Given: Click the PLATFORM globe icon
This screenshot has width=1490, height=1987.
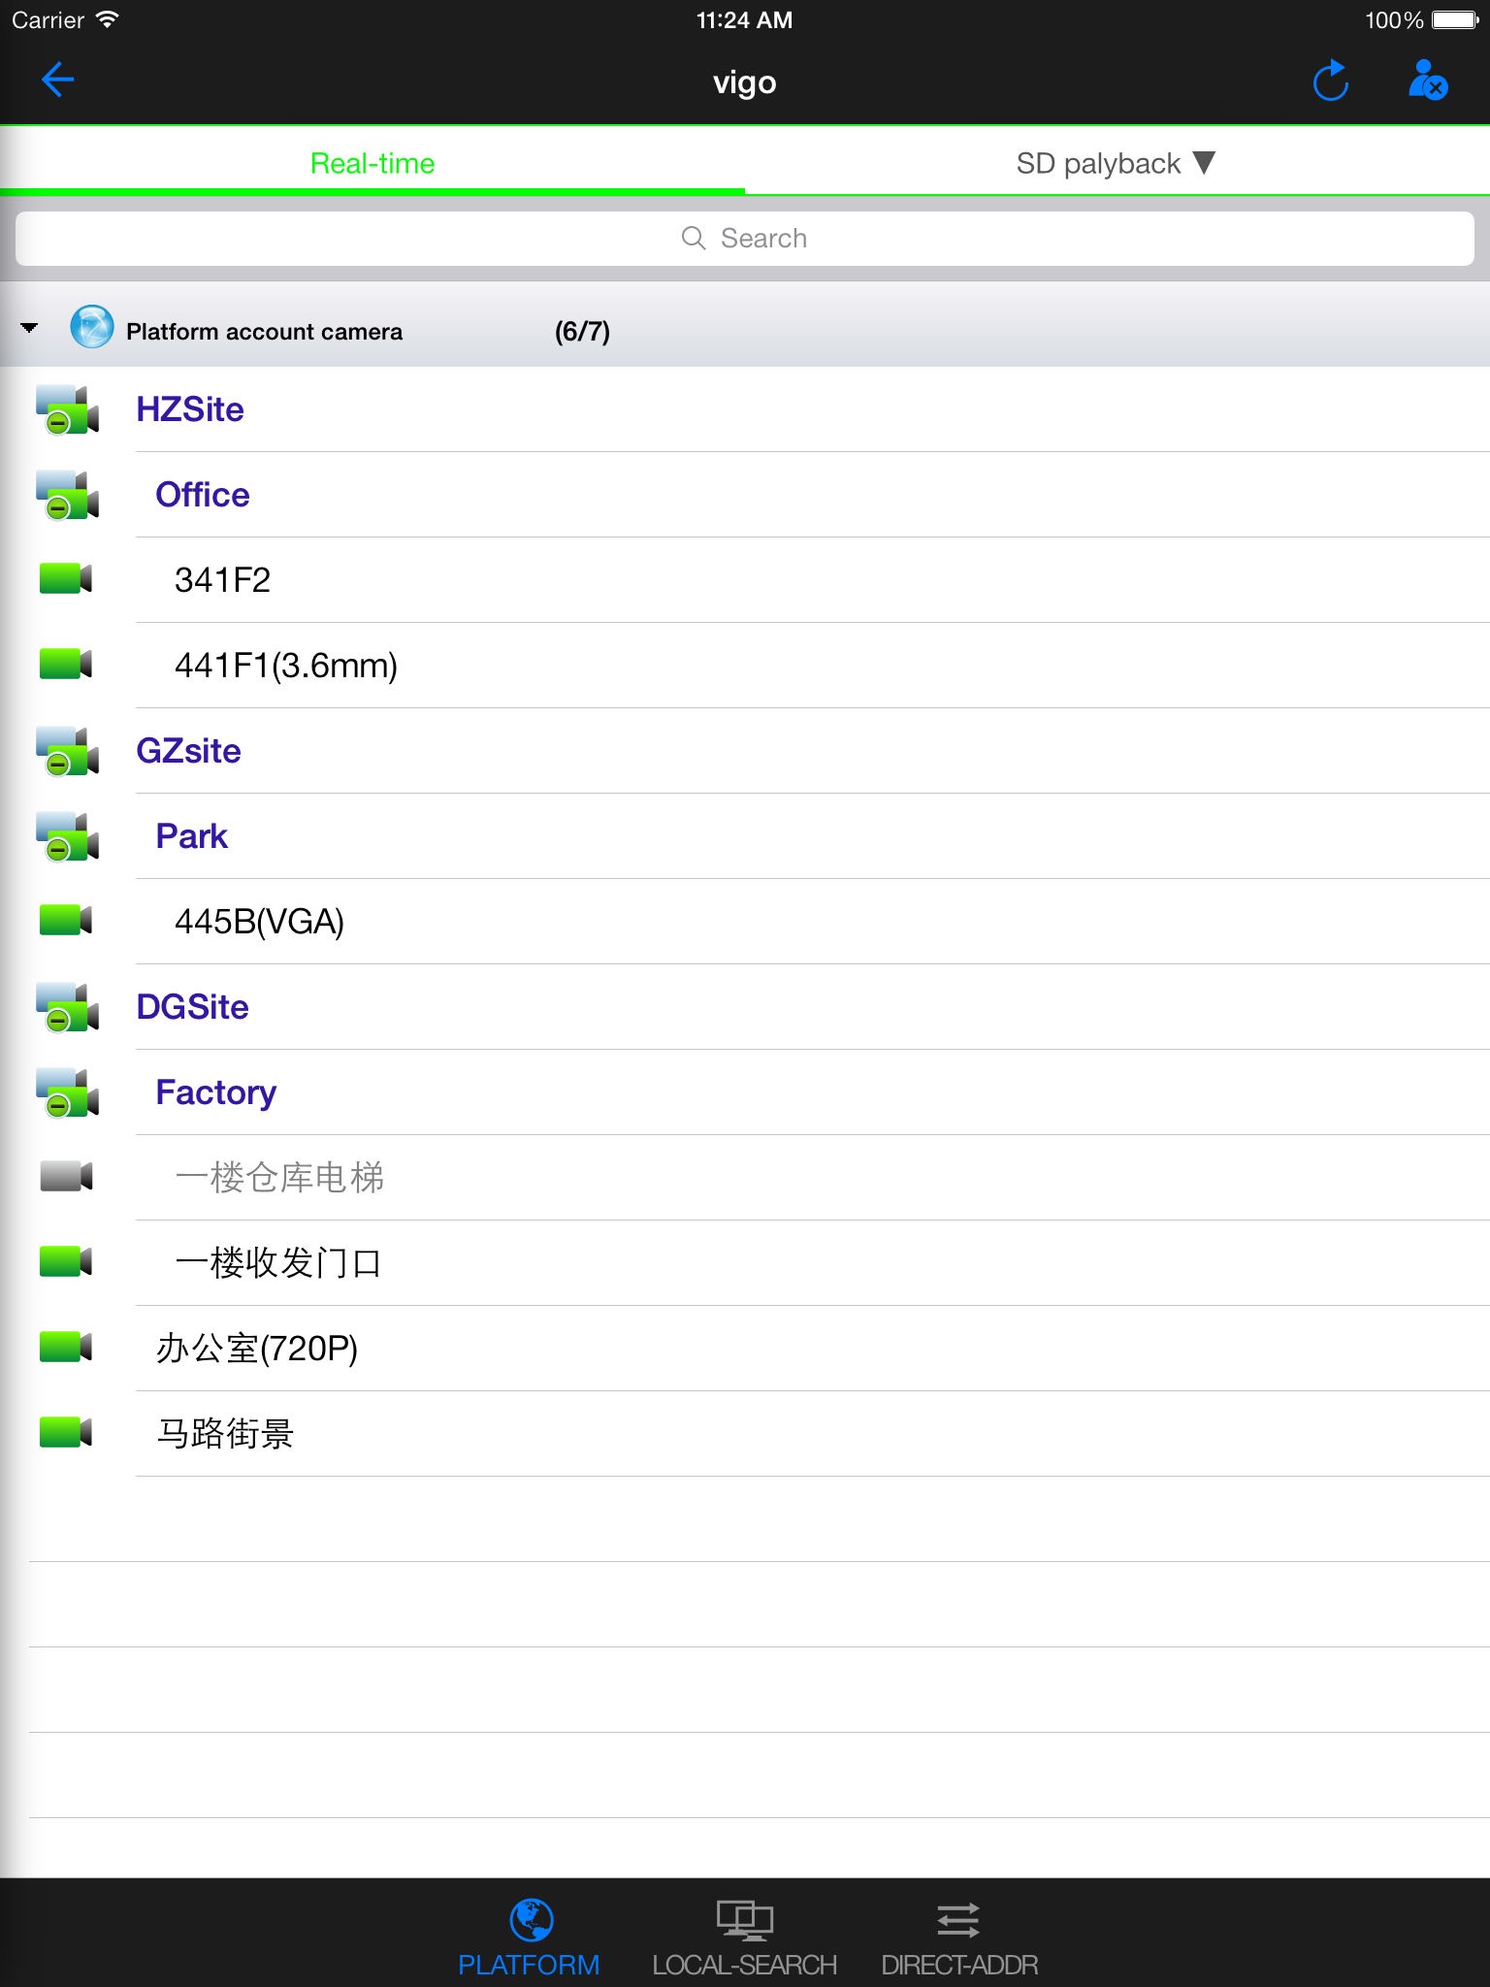Looking at the screenshot, I should tap(531, 1919).
